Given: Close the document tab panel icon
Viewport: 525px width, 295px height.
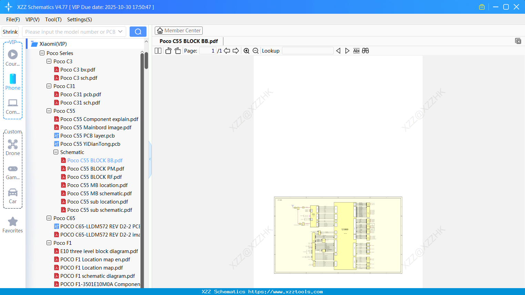Looking at the screenshot, I should point(518,41).
